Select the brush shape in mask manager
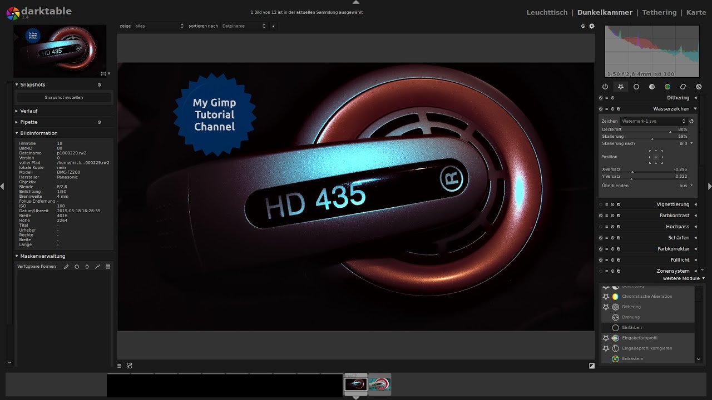The image size is (712, 400). [66, 267]
